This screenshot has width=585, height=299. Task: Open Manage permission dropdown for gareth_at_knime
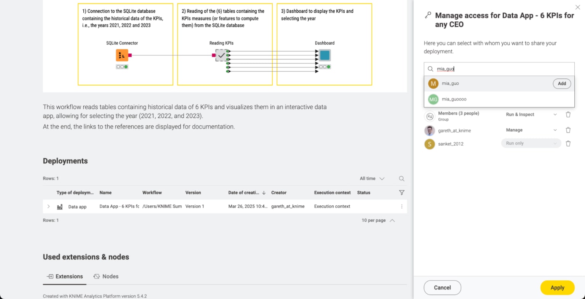(x=531, y=130)
